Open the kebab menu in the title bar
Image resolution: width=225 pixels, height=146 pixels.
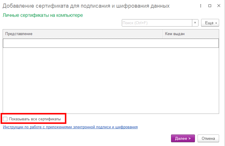coord(201,6)
